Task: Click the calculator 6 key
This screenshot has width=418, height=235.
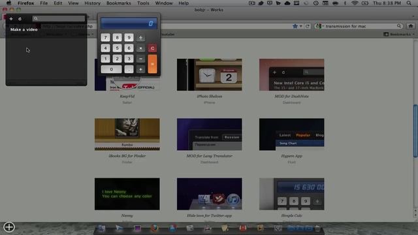Action: (x=129, y=48)
